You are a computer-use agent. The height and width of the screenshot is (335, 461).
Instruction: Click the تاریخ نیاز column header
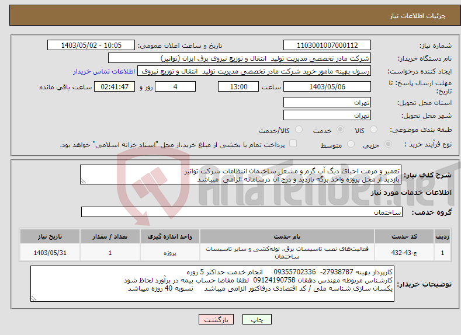[50, 236]
